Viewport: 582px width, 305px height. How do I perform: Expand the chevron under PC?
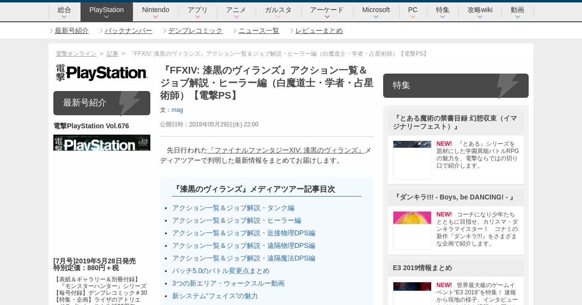pyautogui.click(x=413, y=17)
